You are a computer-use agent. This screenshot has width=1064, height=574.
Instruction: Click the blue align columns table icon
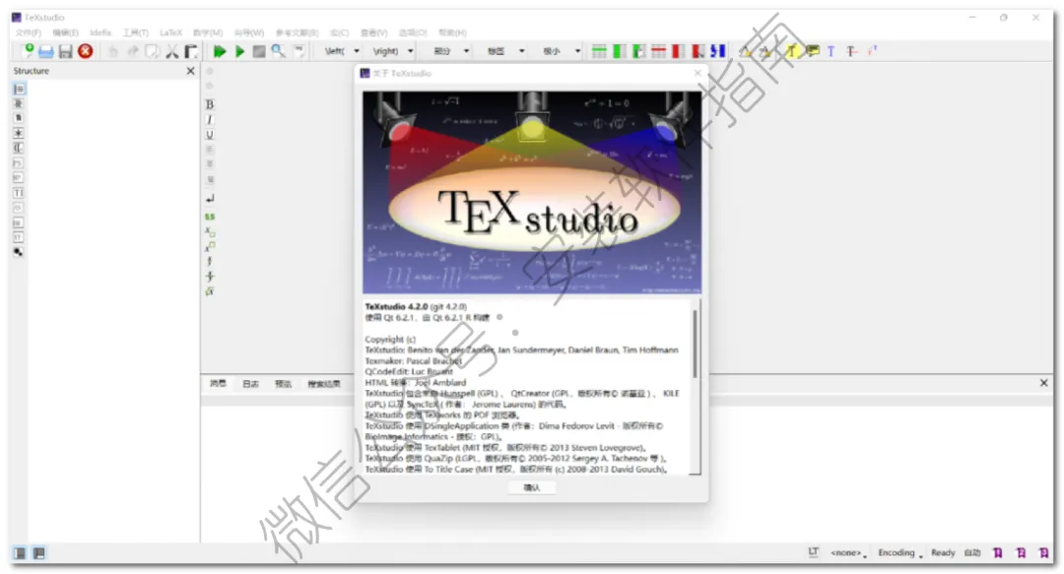pos(717,51)
